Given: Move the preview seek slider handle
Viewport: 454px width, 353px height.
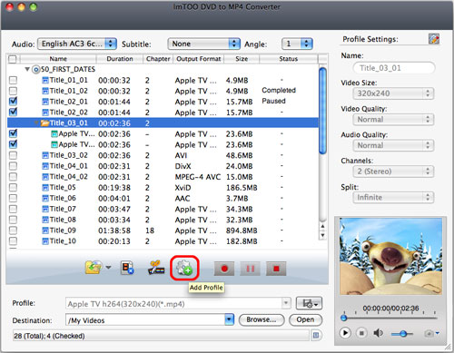Looking at the screenshot, I should pos(343,318).
